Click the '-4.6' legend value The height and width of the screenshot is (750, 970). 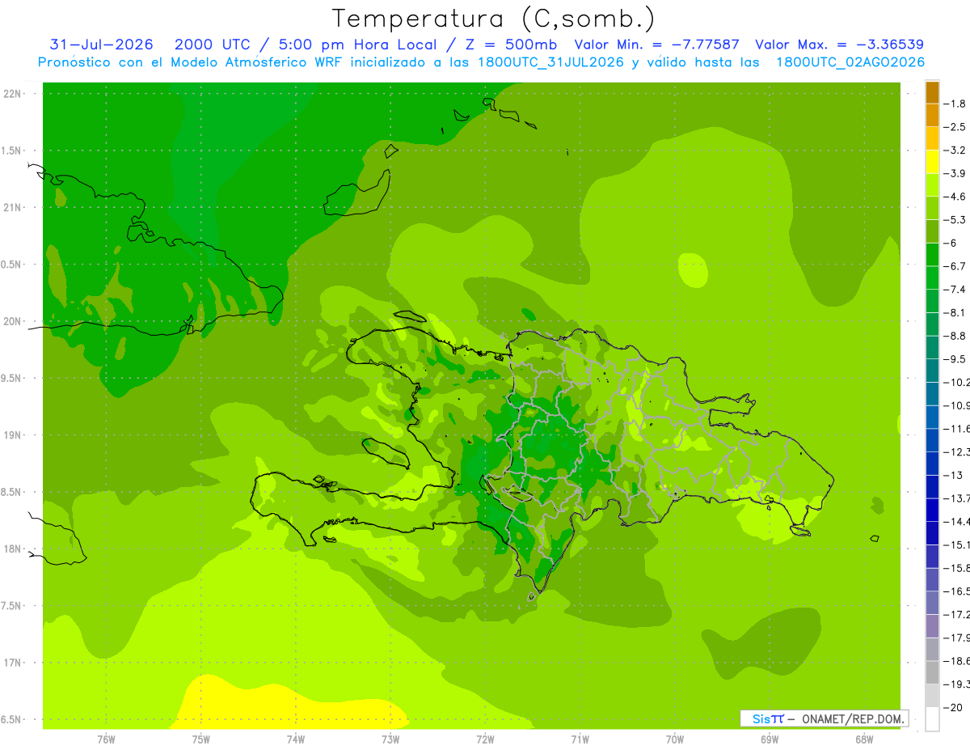coord(955,197)
